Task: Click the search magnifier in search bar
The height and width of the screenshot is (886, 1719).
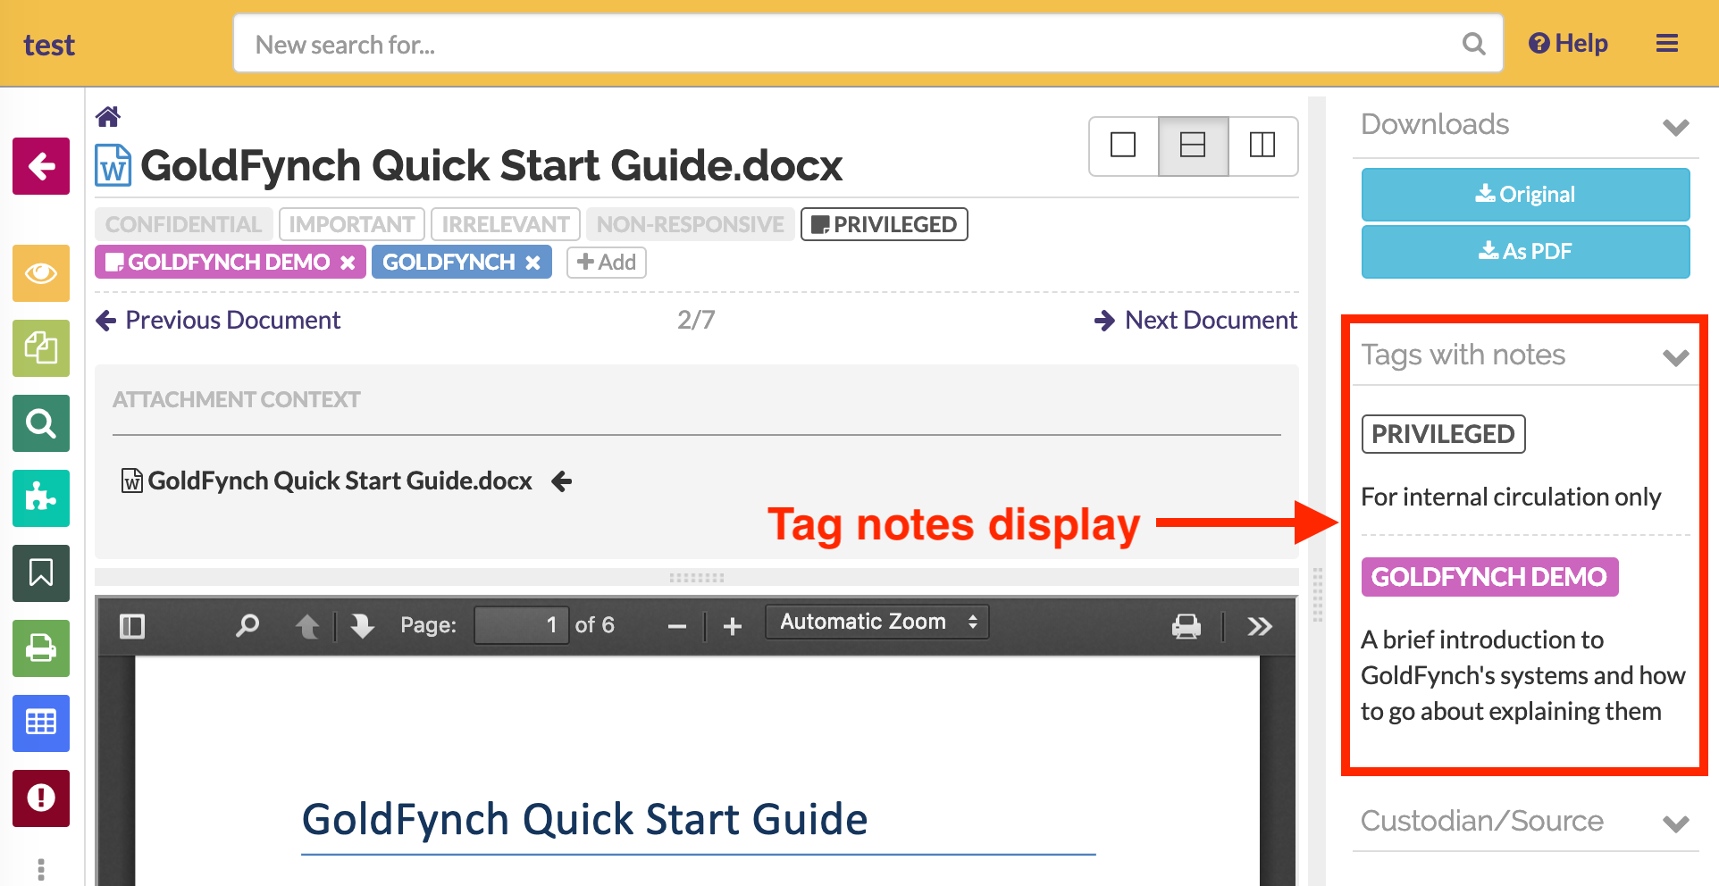Action: tap(1473, 44)
